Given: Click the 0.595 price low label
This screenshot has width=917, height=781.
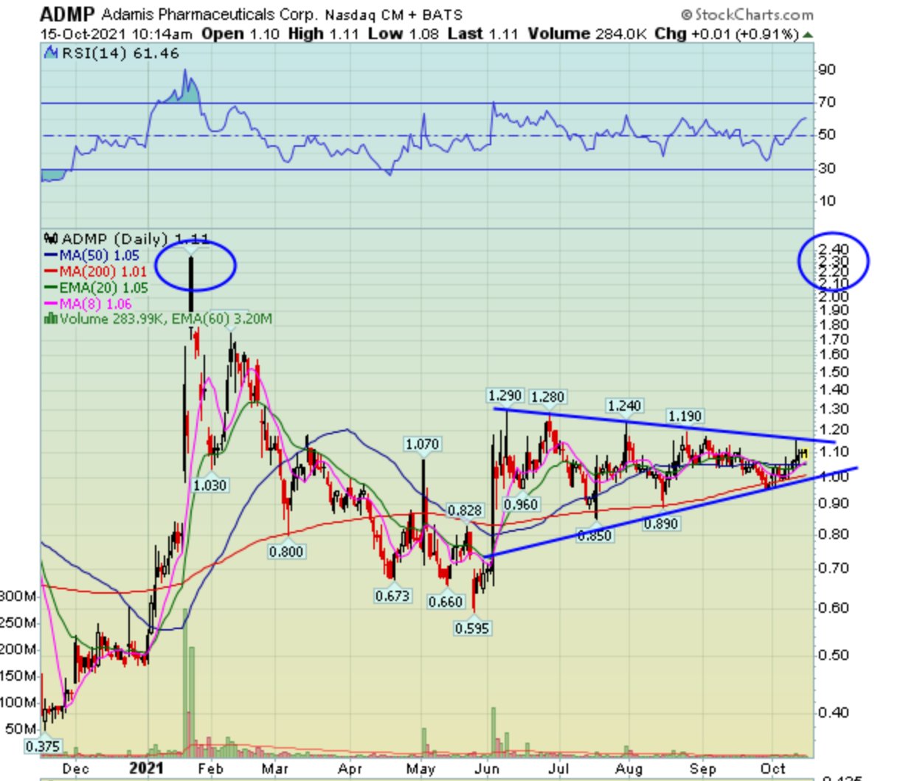Looking at the screenshot, I should coord(472,628).
